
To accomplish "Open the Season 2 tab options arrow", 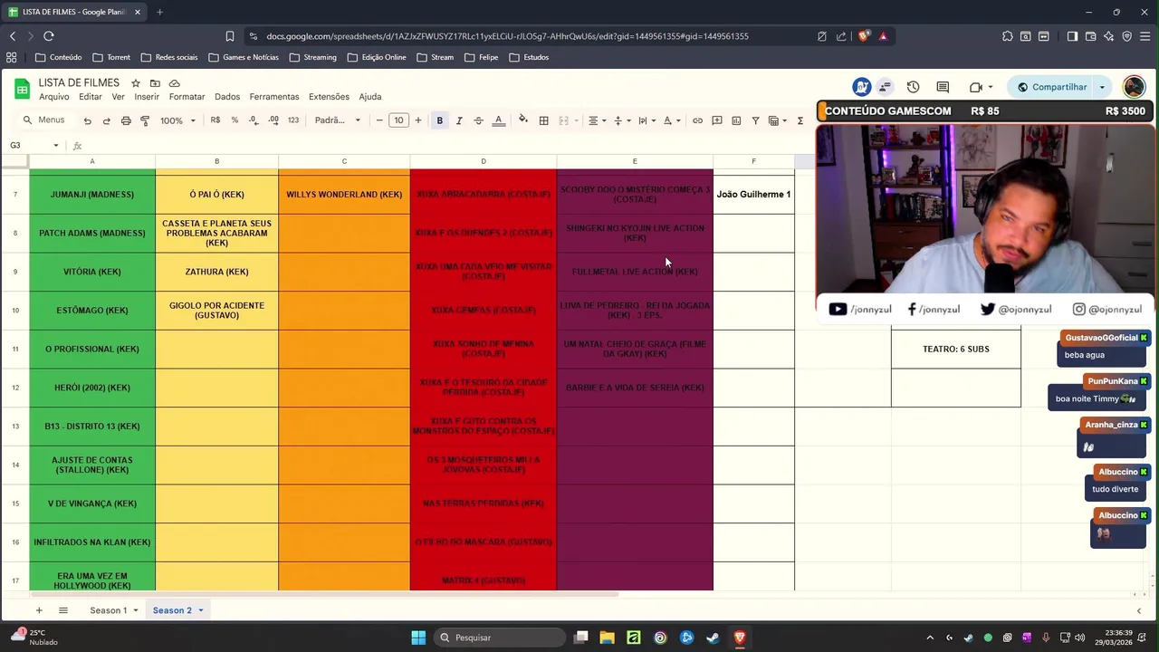I will point(201,610).
